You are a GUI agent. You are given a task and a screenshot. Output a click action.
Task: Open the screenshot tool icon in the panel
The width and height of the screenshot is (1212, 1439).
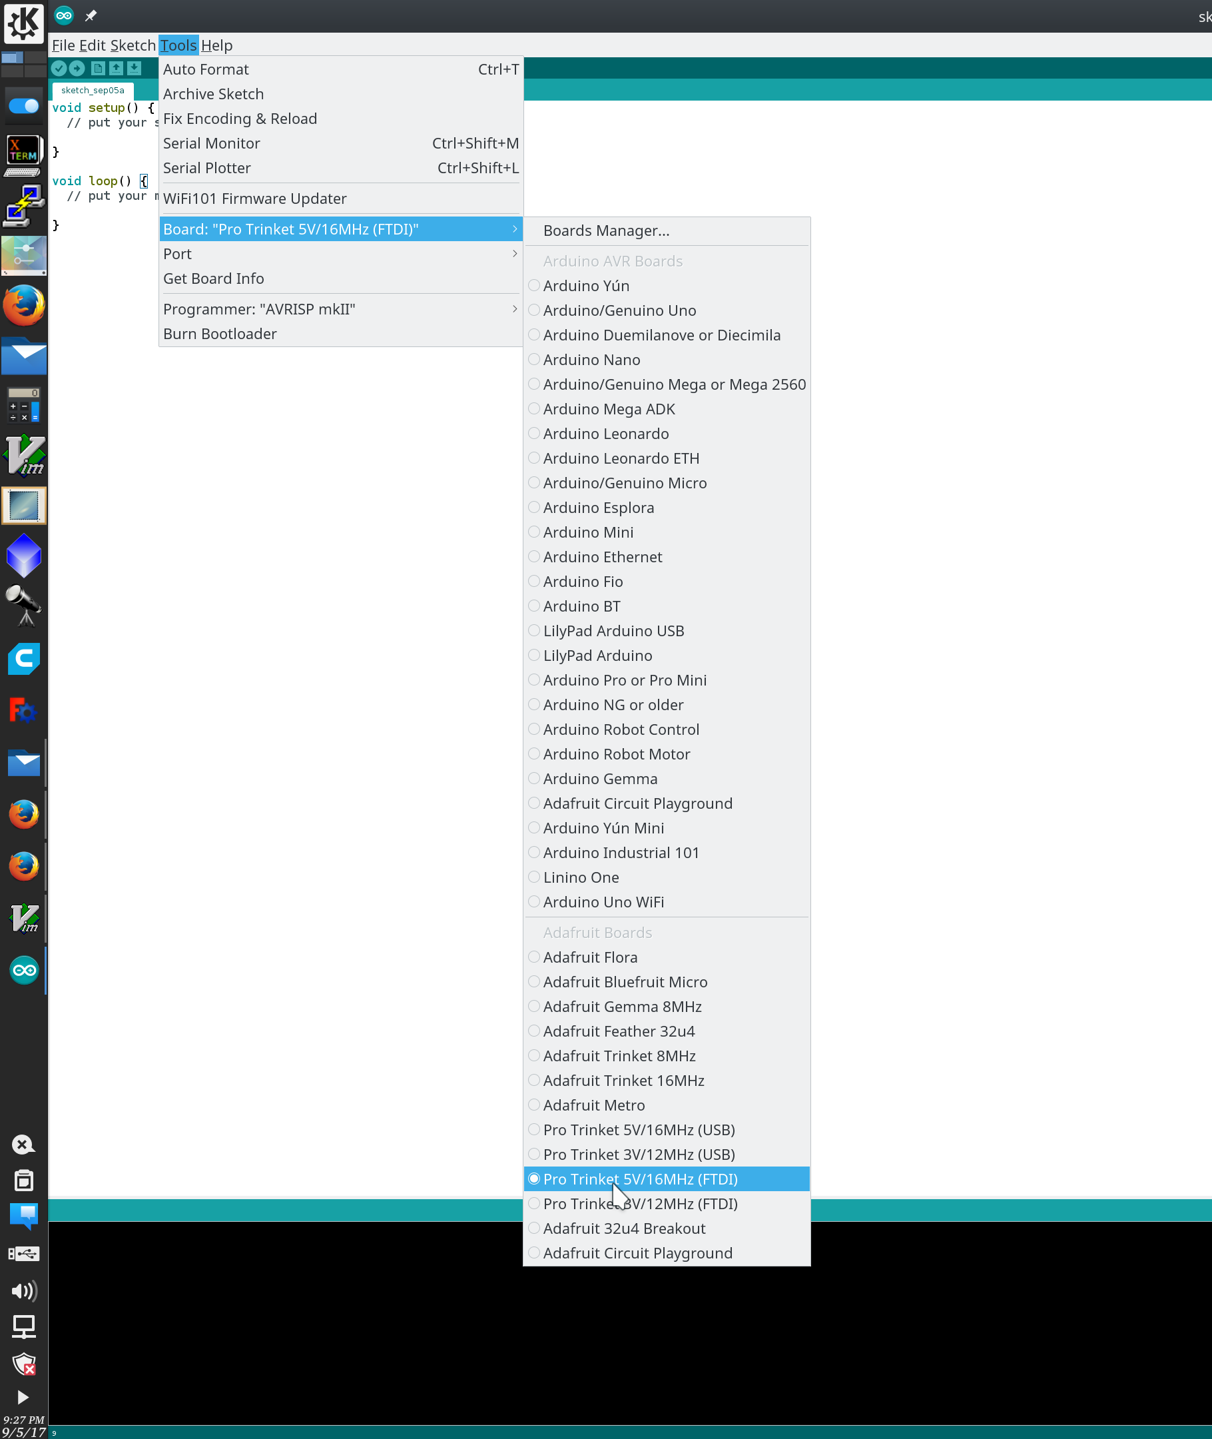pos(24,506)
